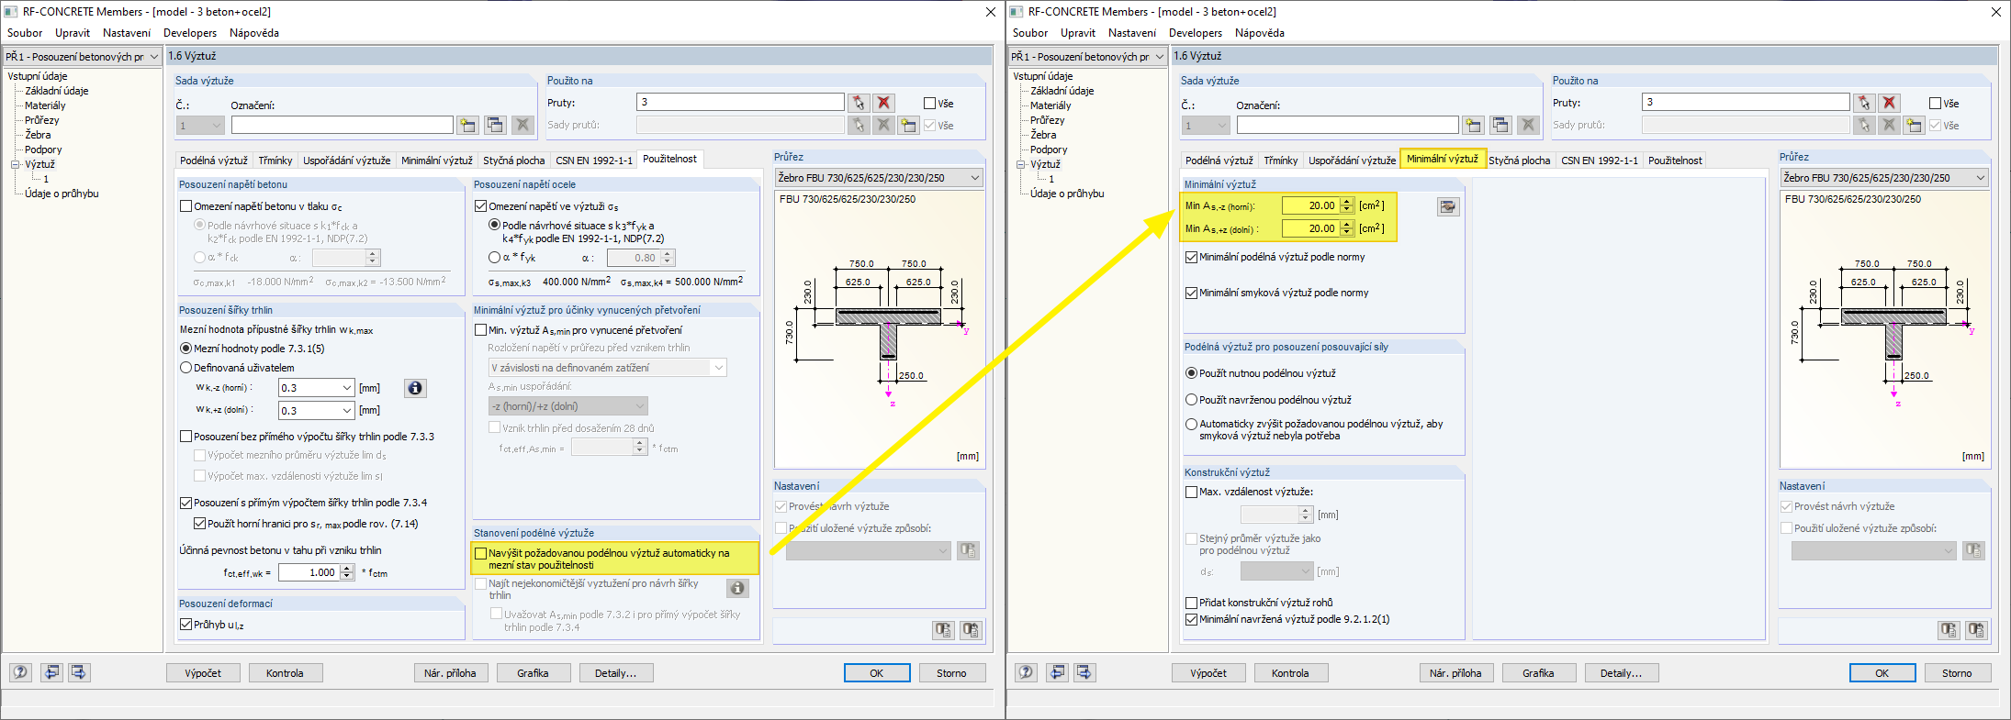The width and height of the screenshot is (2011, 720).
Task: Click icon button beside Min As values, right window
Action: tap(1448, 206)
